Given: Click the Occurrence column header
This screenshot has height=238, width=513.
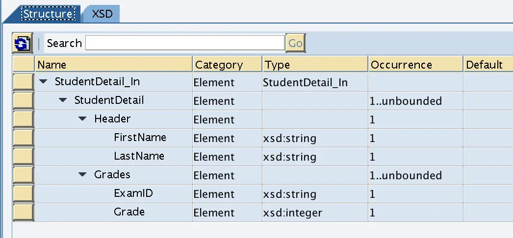Looking at the screenshot, I should tap(415, 64).
